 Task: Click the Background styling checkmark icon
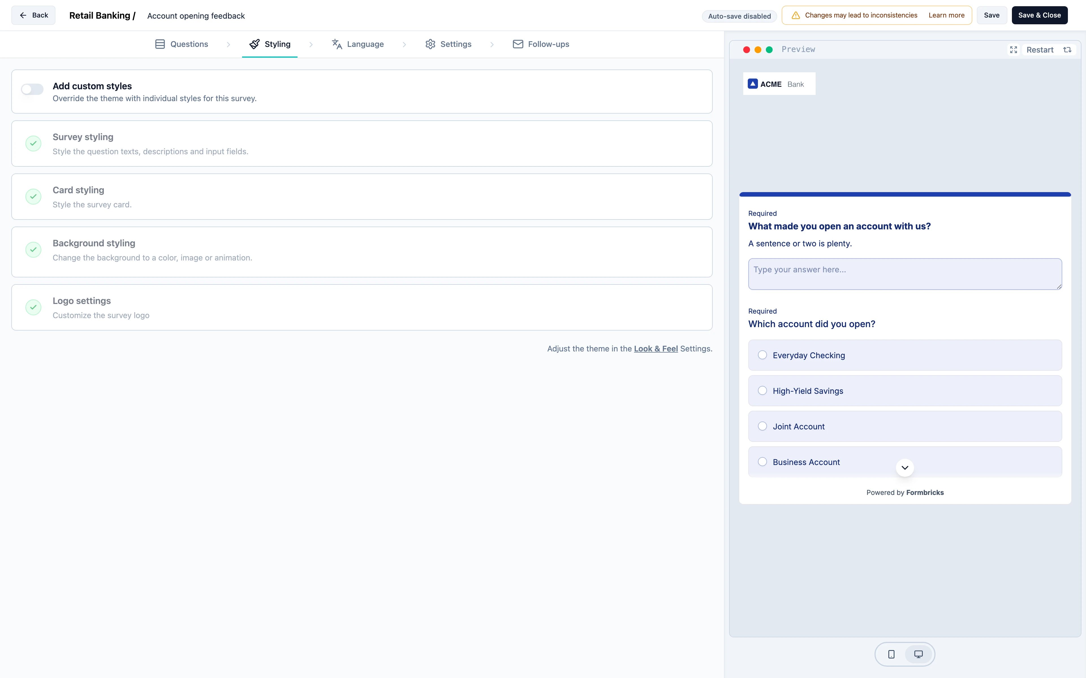point(33,250)
